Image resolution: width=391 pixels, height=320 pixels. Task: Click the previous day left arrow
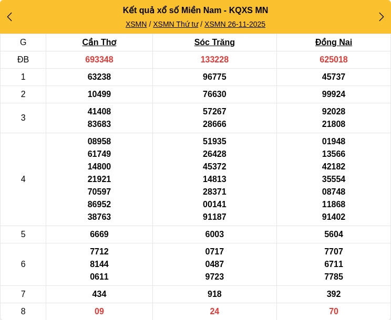[x=9, y=17]
